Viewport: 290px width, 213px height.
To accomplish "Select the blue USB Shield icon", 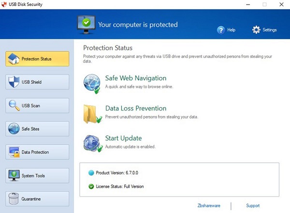I will pos(14,82).
